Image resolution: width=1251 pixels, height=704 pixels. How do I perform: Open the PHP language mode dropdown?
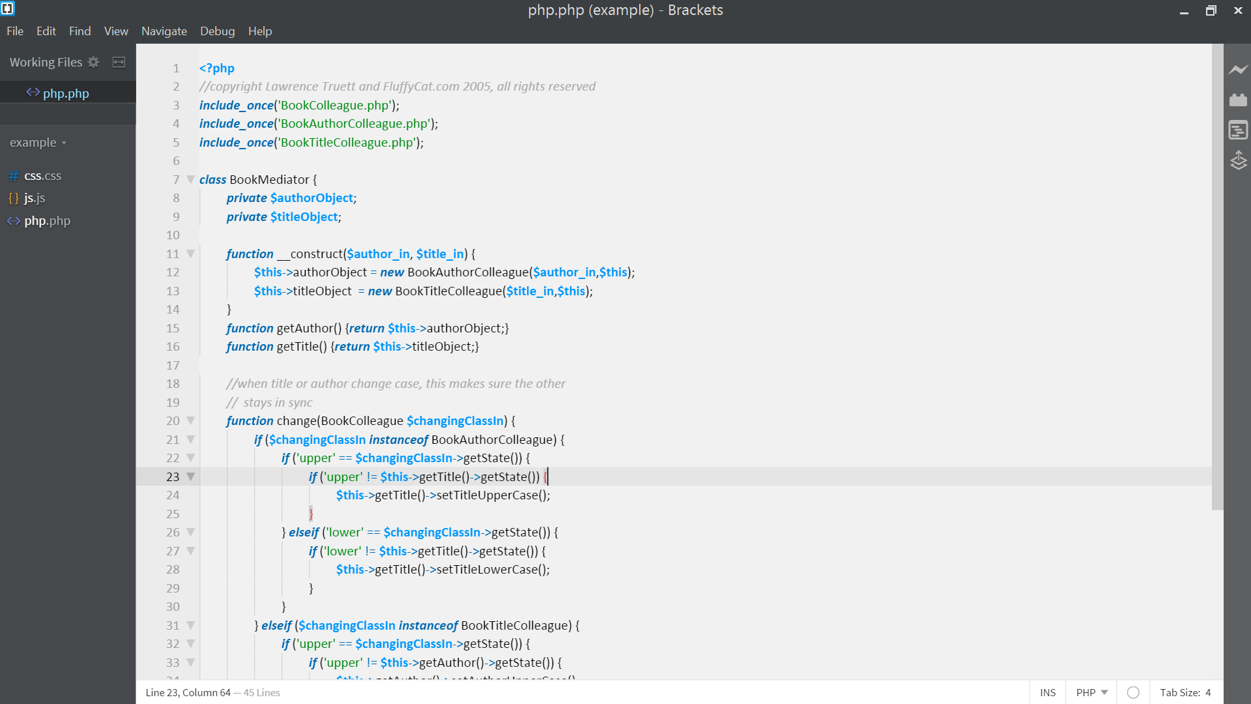click(1090, 692)
